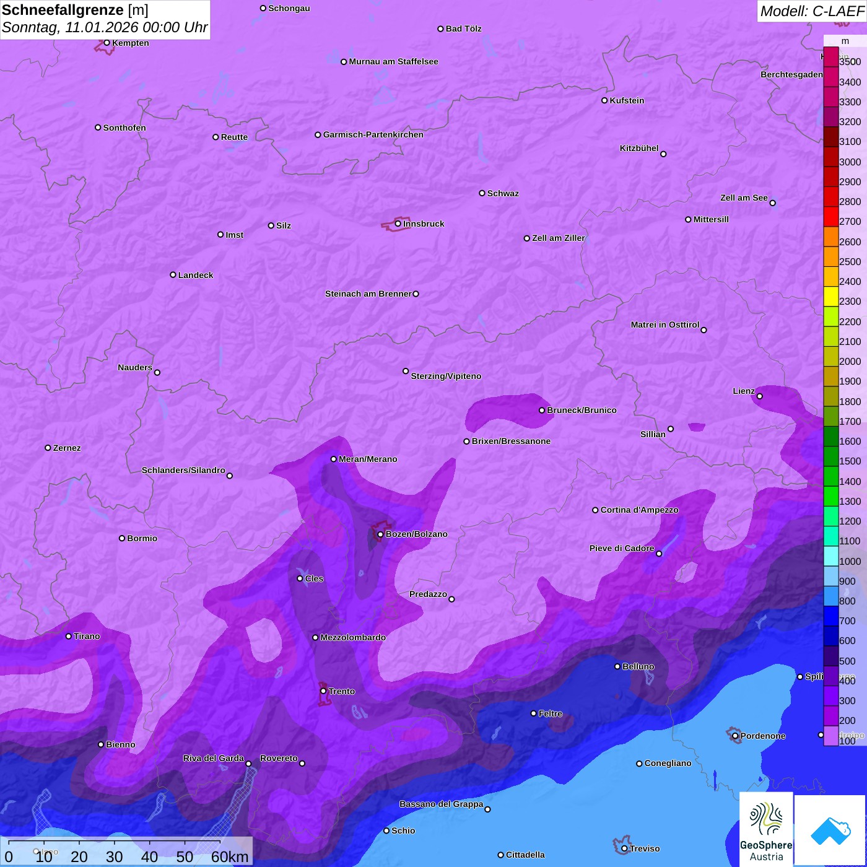Viewport: 867px width, 867px height.
Task: Click the Modell: C-LAEF label
Action: [x=812, y=11]
